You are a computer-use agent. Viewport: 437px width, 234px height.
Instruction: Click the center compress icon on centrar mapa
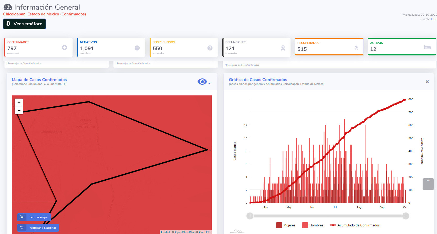tap(22, 217)
